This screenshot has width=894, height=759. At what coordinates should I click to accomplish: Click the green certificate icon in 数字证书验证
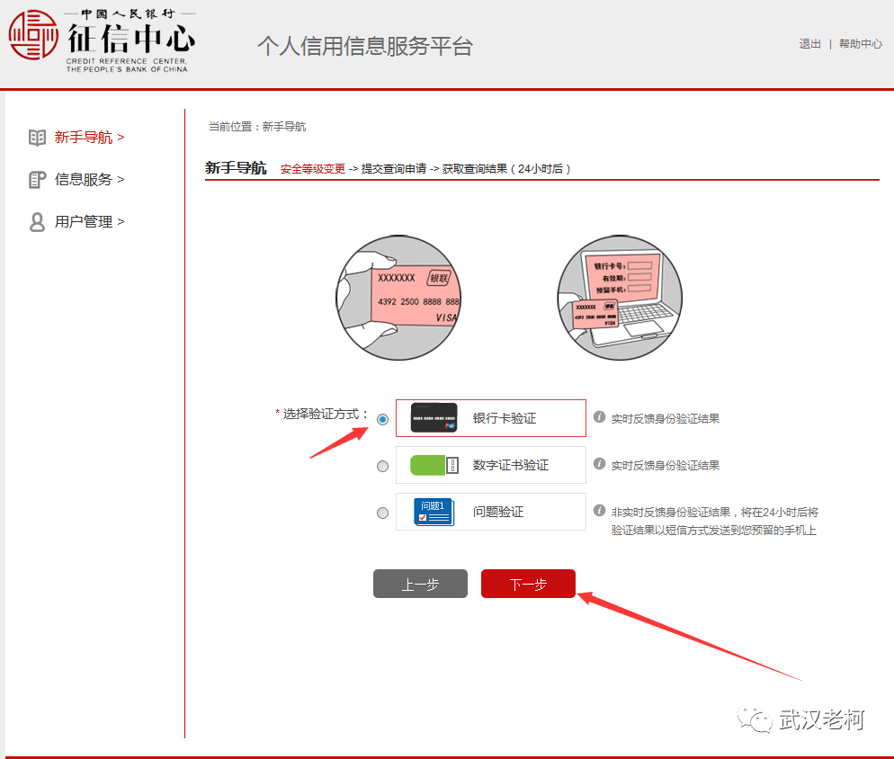434,465
